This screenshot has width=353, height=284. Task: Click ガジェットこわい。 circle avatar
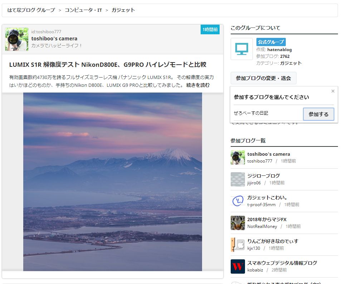click(238, 201)
